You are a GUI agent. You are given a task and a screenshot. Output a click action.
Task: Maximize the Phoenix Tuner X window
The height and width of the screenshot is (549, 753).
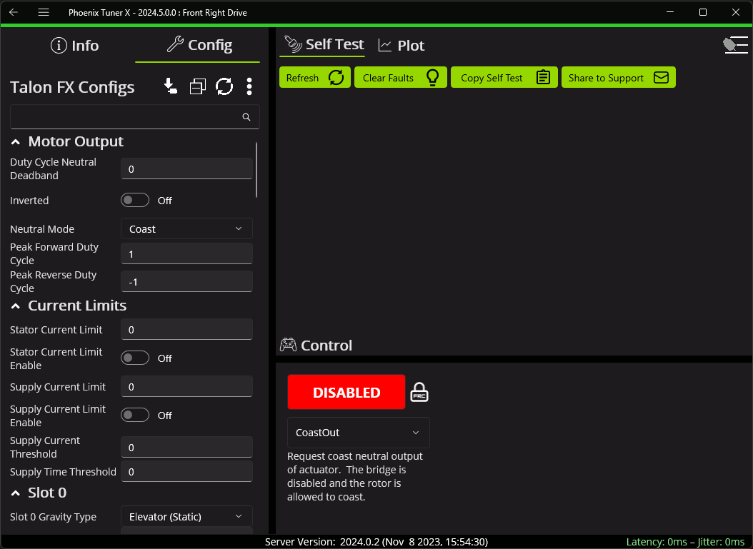click(x=702, y=12)
